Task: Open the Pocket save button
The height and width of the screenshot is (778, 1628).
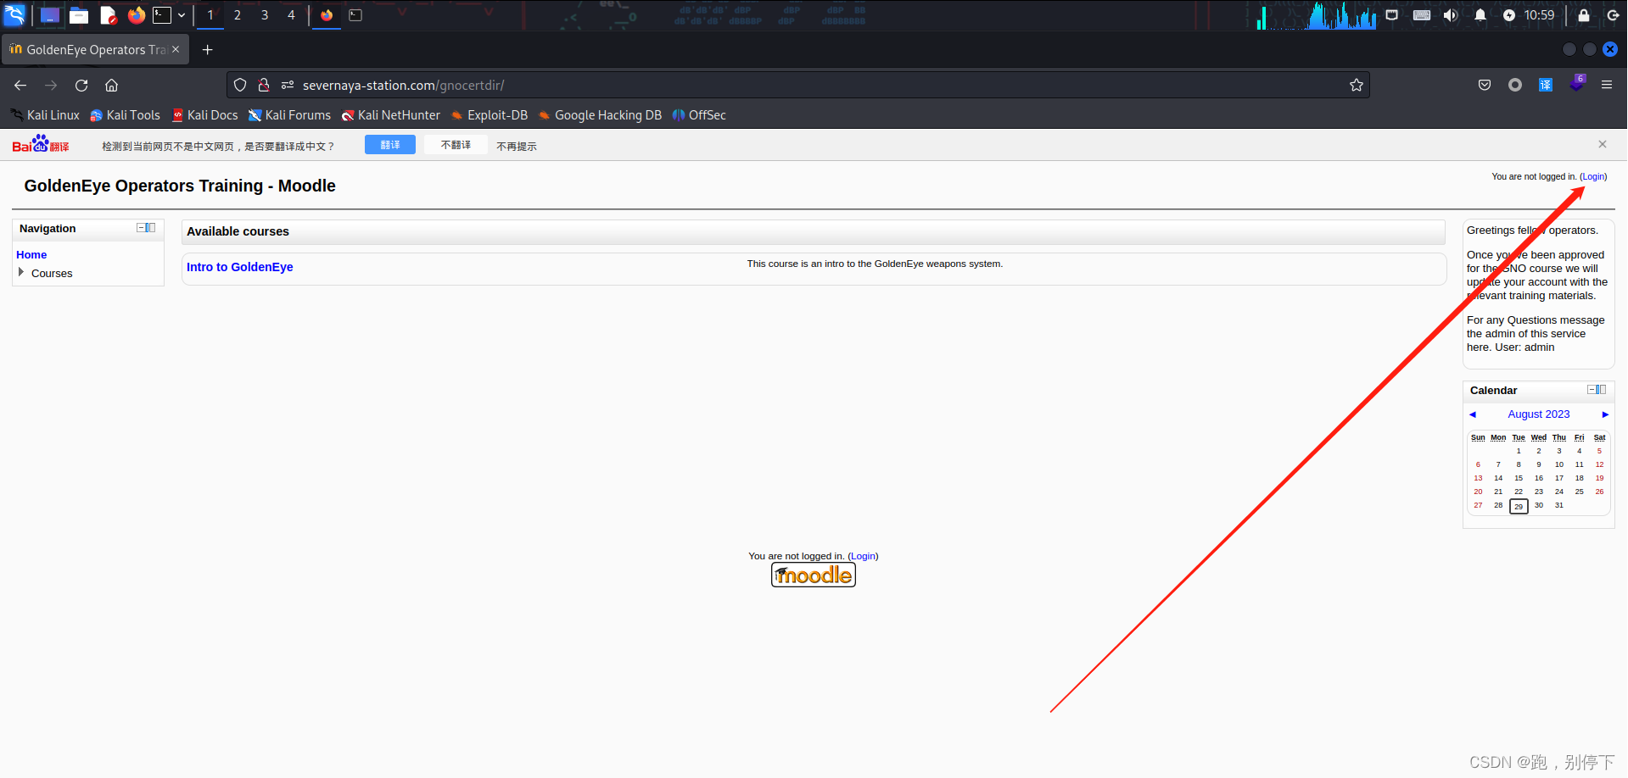Action: (x=1485, y=85)
